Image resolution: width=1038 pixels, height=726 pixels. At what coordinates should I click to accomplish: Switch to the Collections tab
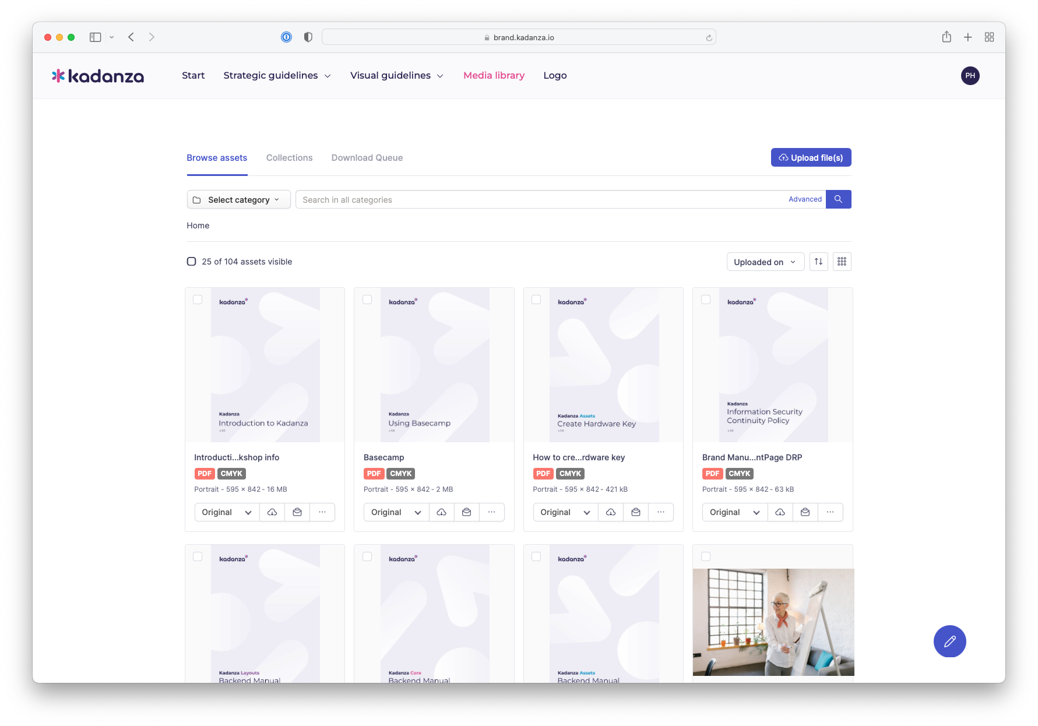[x=289, y=158]
